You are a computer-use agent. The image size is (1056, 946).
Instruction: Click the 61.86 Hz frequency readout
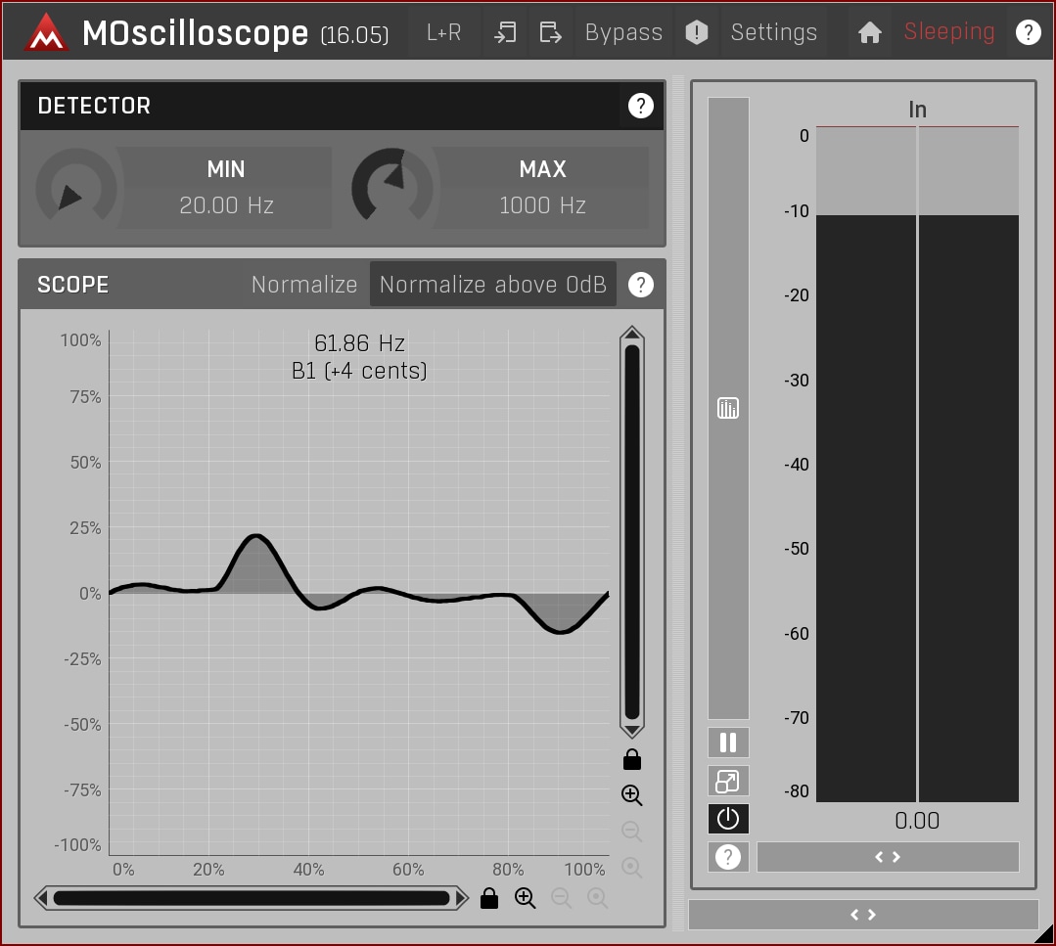359,343
